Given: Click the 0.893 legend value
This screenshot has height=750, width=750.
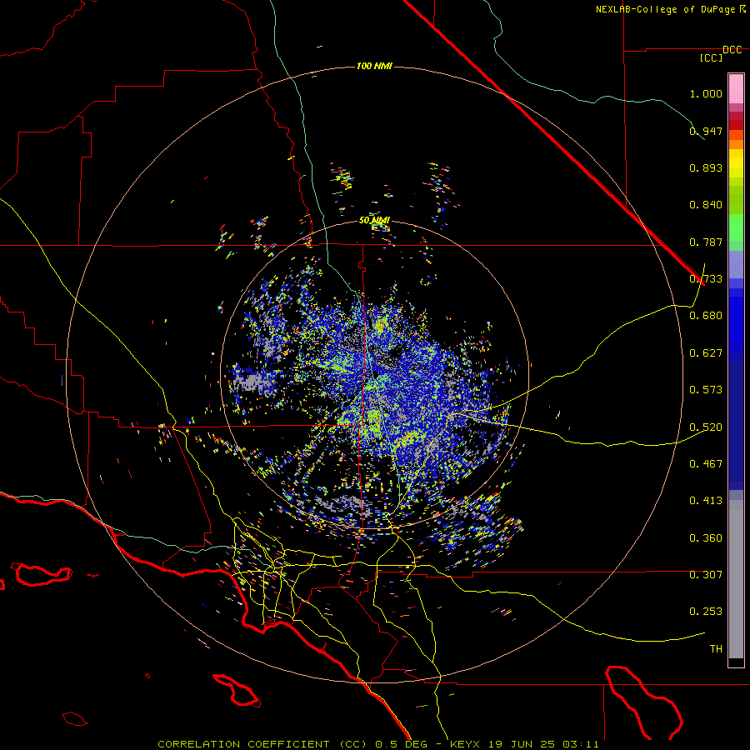Looking at the screenshot, I should pos(706,167).
